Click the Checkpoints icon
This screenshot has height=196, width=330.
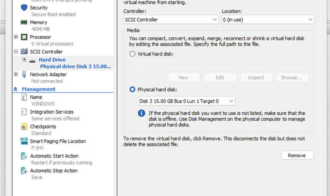coord(24,127)
